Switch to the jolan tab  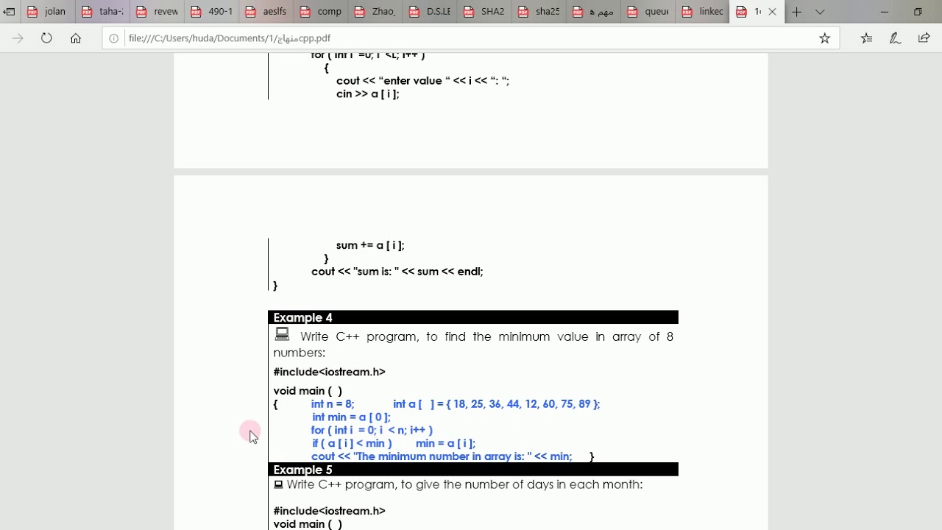49,12
